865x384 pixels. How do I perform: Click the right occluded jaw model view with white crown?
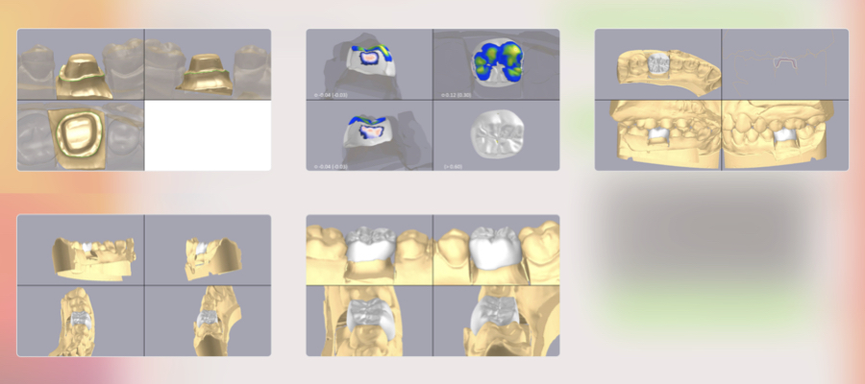[x=785, y=135]
